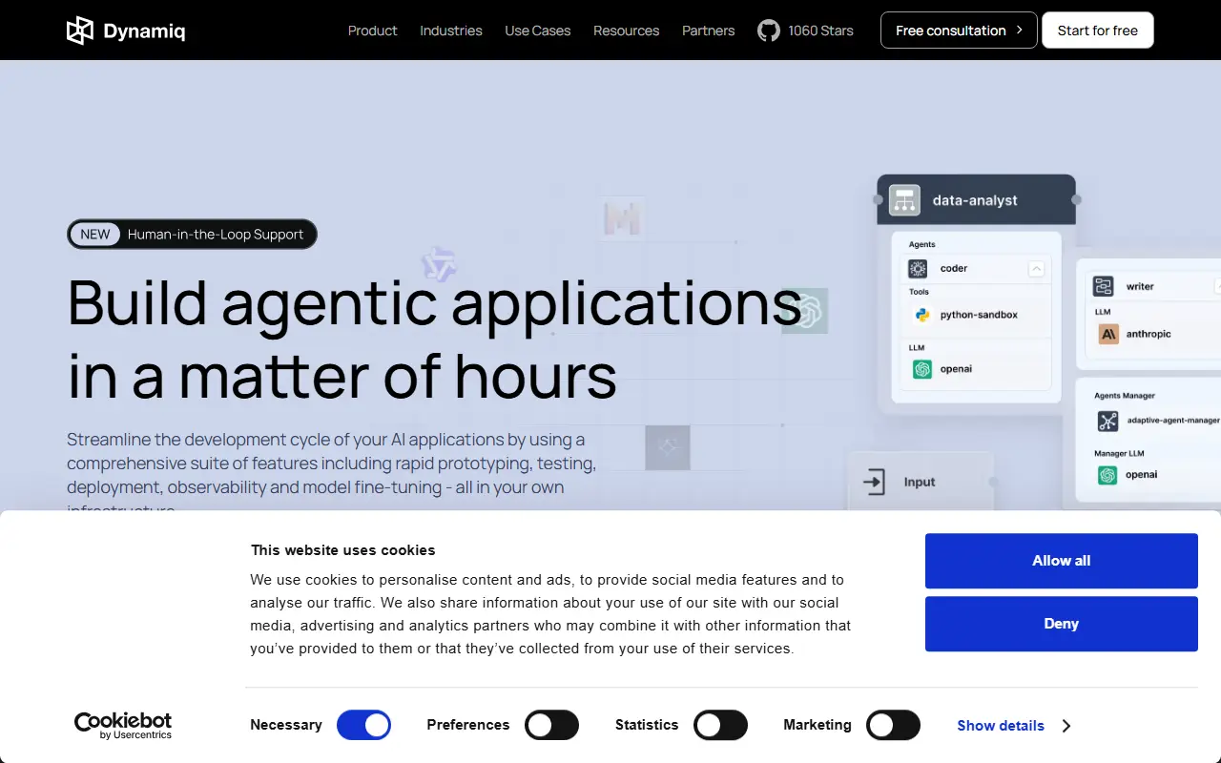Image resolution: width=1221 pixels, height=763 pixels.
Task: Click the openai icon under Manager LLM
Action: [x=1107, y=475]
